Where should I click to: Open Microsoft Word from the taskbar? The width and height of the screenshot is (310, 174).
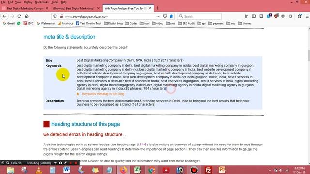coord(67,170)
